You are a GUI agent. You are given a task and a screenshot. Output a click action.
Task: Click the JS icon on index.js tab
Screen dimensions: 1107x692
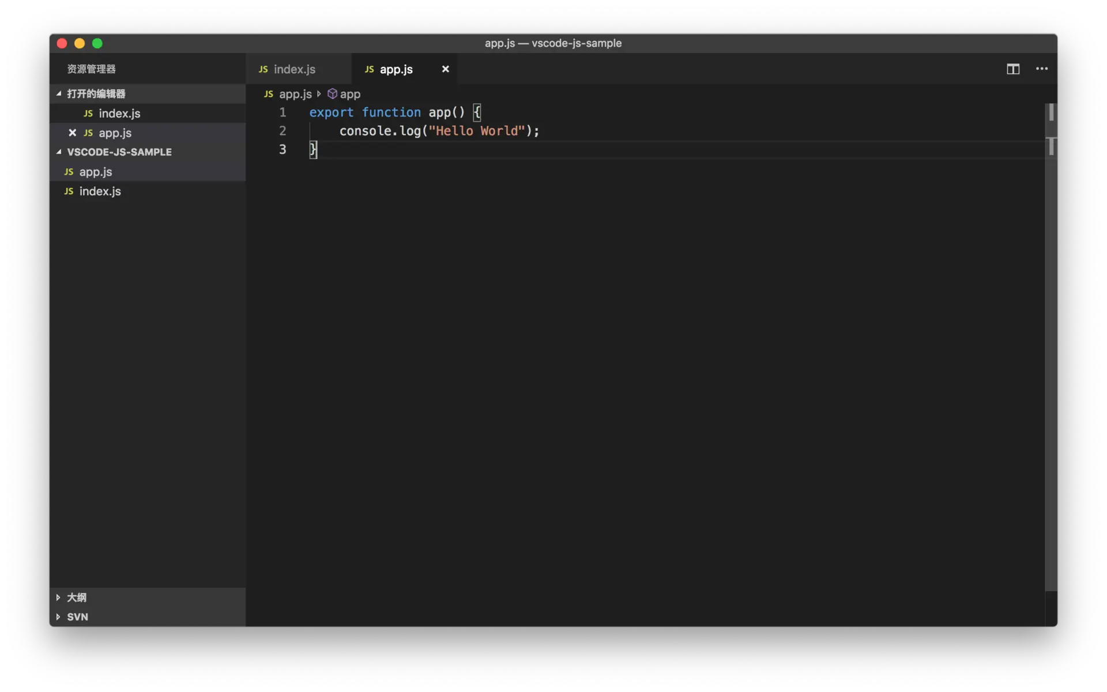click(x=263, y=69)
